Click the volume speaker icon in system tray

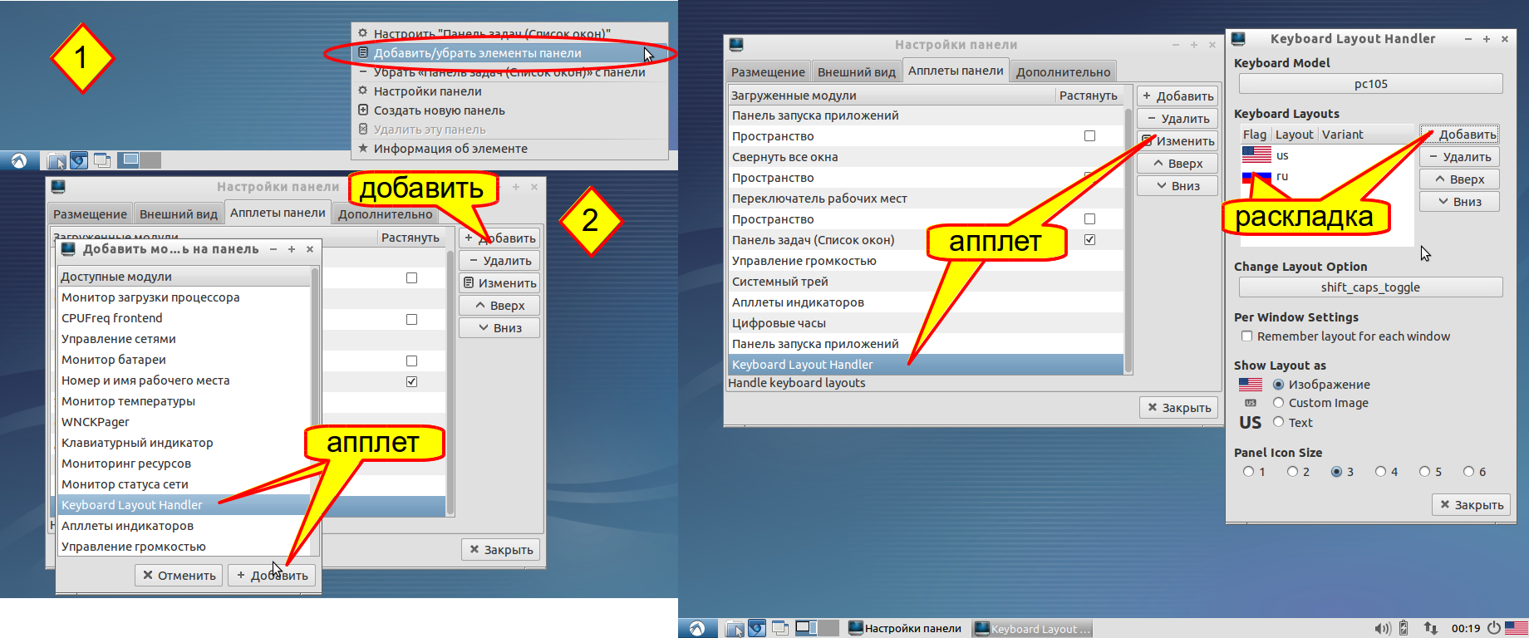point(1382,628)
